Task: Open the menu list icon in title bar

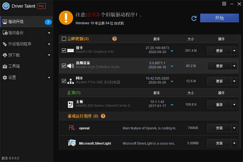Action: 224,4
